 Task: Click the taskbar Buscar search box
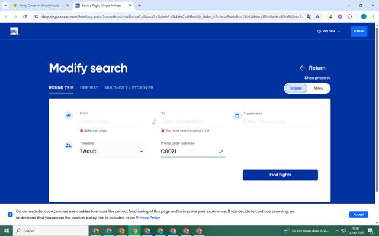pyautogui.click(x=51, y=231)
